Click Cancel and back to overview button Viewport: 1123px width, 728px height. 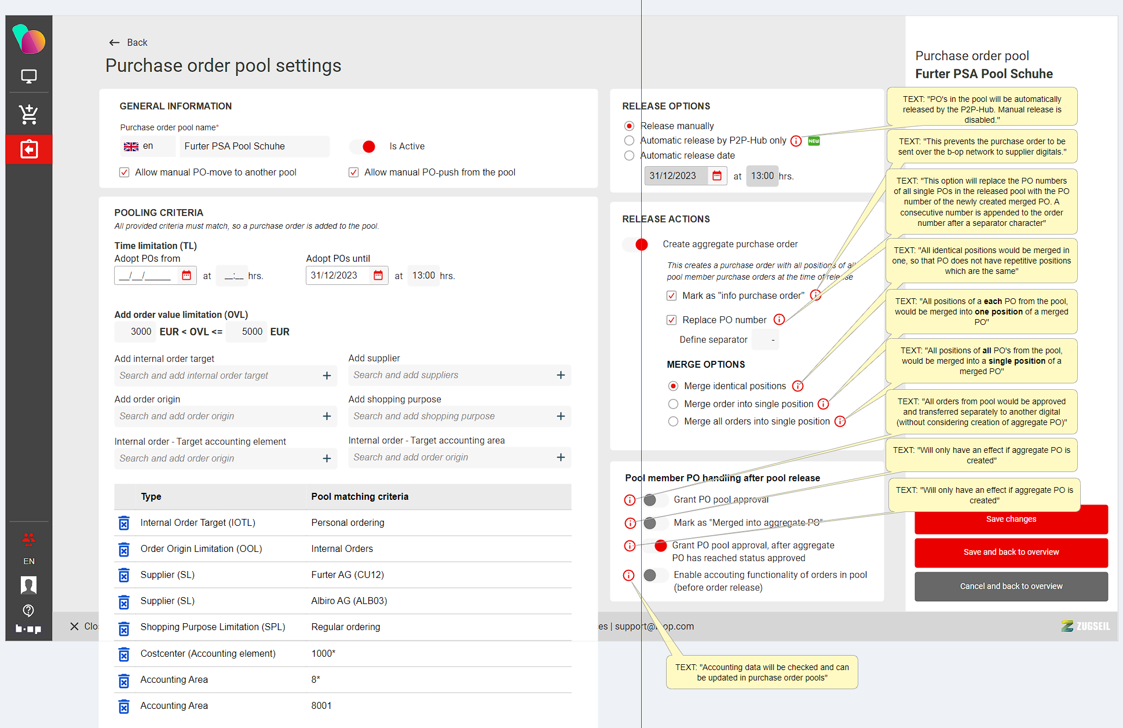click(x=1011, y=587)
